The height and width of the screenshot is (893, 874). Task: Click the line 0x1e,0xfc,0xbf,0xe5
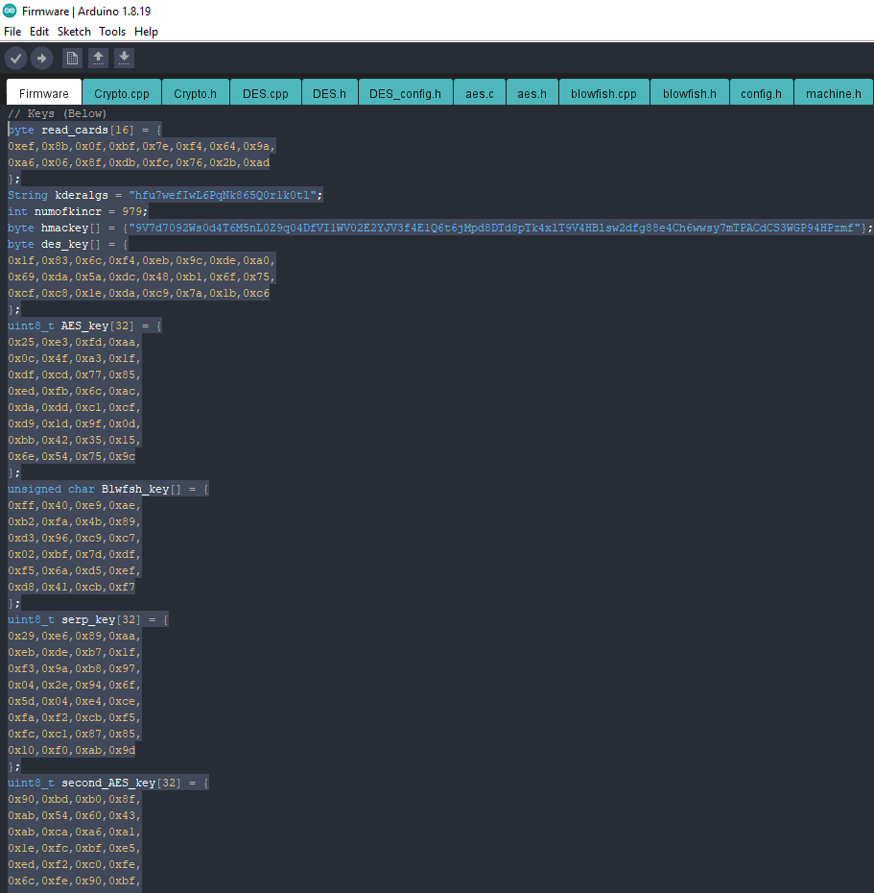[74, 848]
